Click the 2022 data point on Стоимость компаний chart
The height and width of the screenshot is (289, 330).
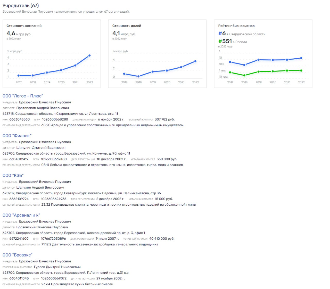pos(89,55)
